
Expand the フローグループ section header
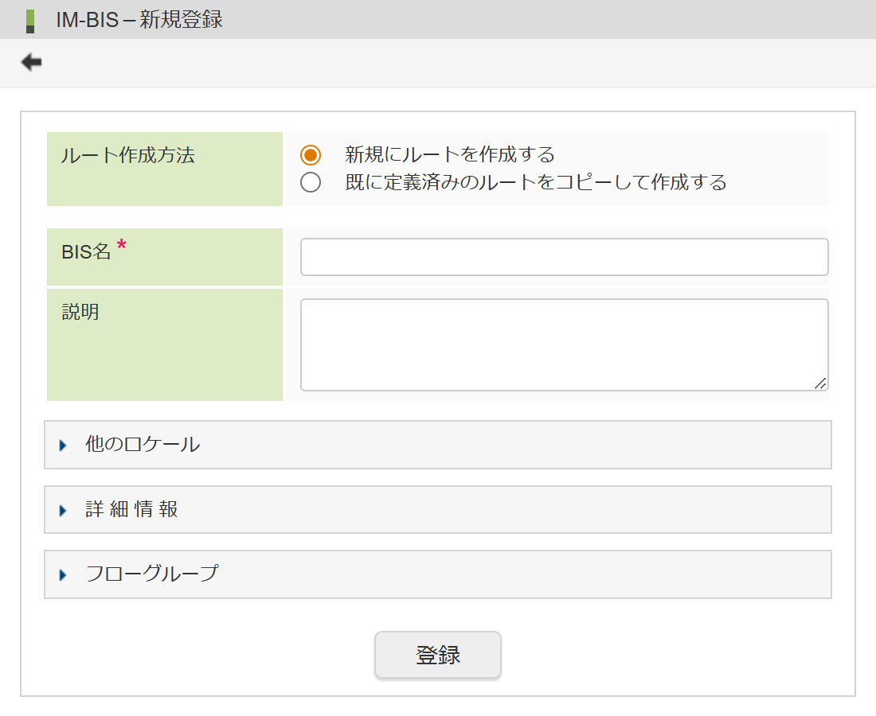tap(438, 574)
